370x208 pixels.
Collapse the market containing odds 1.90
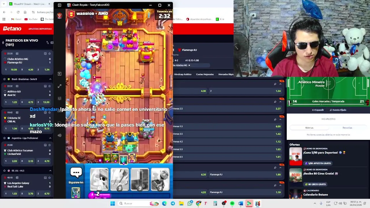(280, 168)
